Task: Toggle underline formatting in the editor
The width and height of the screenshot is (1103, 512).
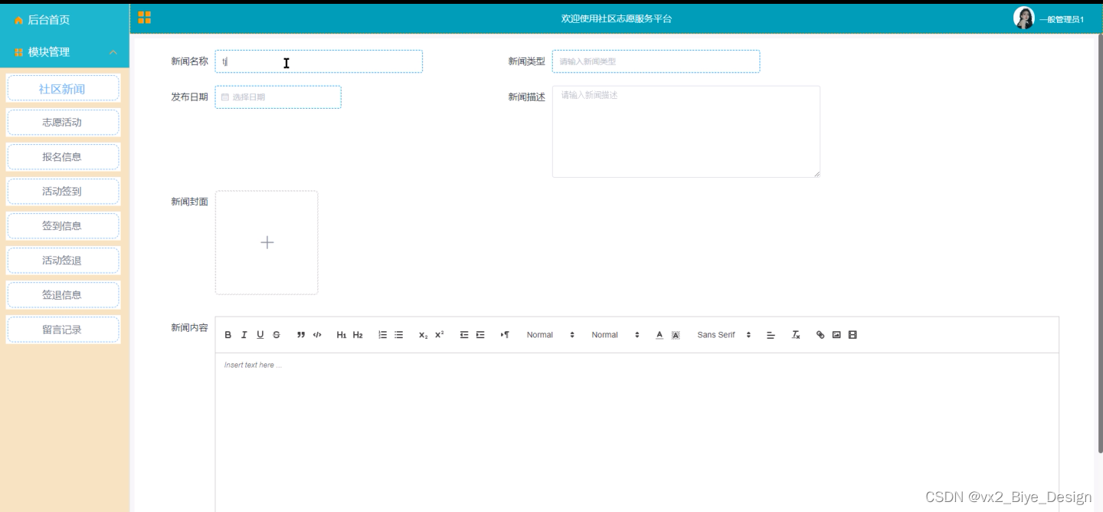Action: tap(260, 335)
